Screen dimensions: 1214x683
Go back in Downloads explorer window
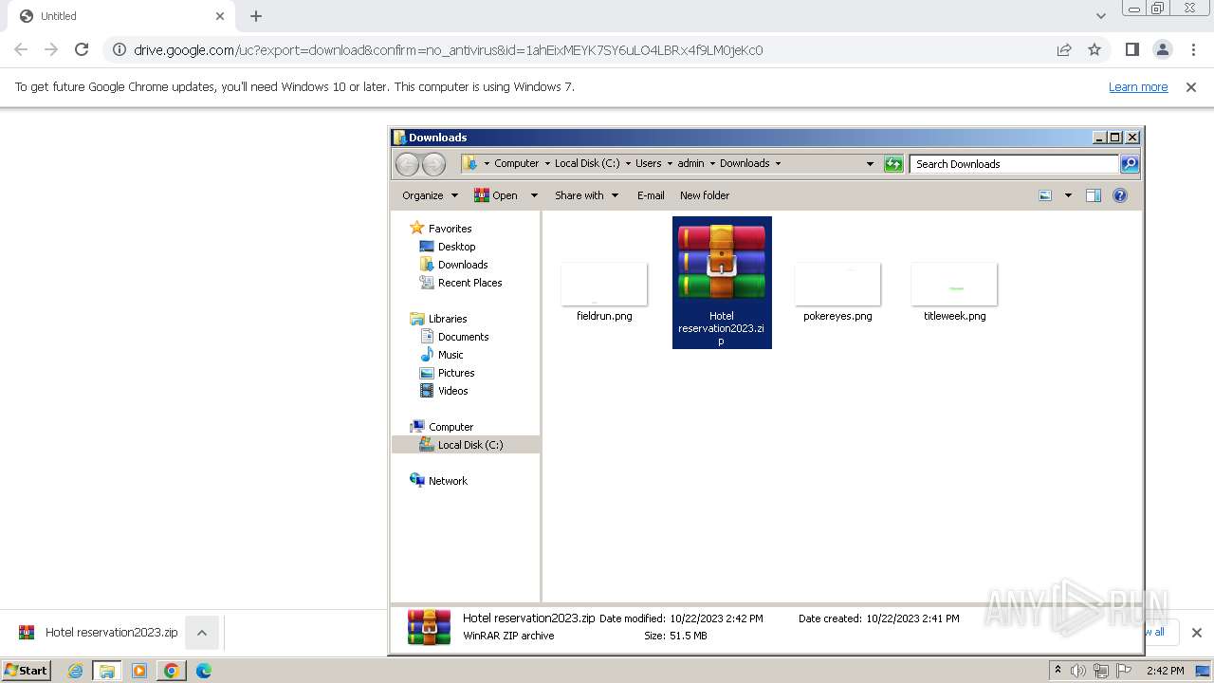point(407,164)
